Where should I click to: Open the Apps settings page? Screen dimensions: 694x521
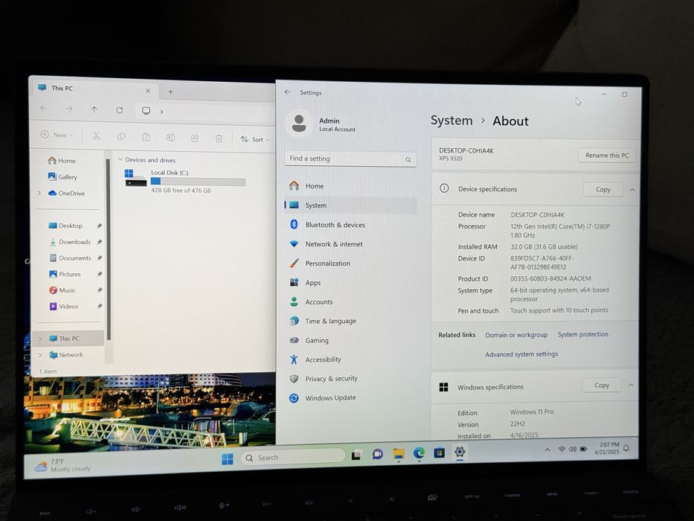[350, 283]
